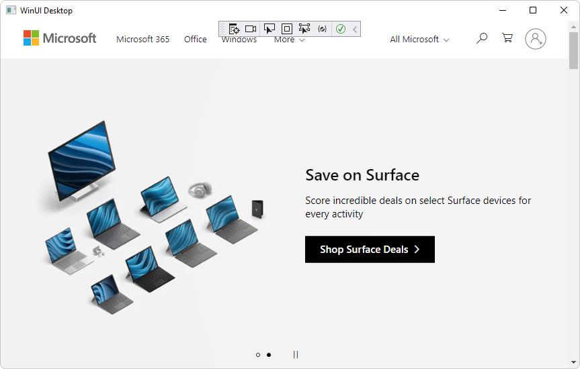Screen dimensions: 580x369
Task: Open the search magnifier icon
Action: 482,38
